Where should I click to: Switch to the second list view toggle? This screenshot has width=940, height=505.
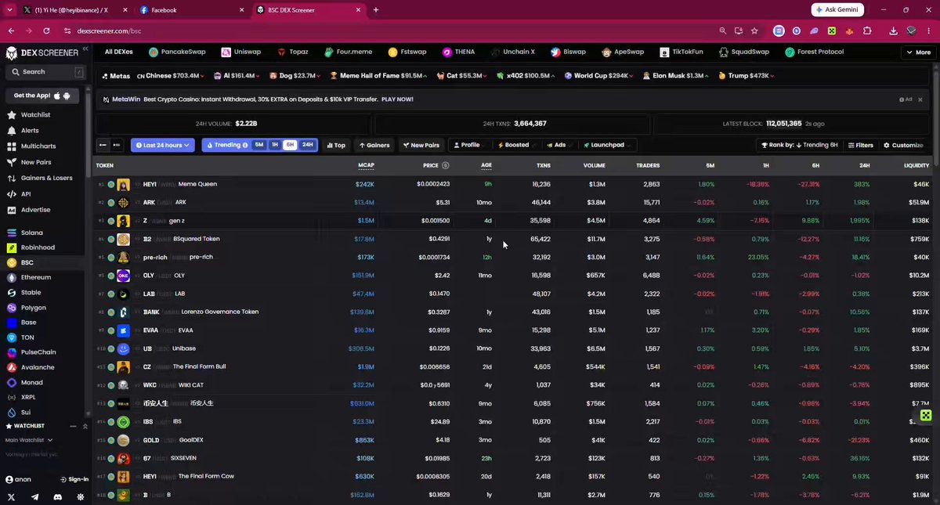(x=117, y=145)
